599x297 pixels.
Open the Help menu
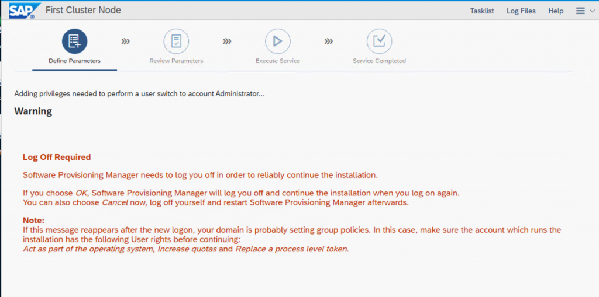coord(556,11)
